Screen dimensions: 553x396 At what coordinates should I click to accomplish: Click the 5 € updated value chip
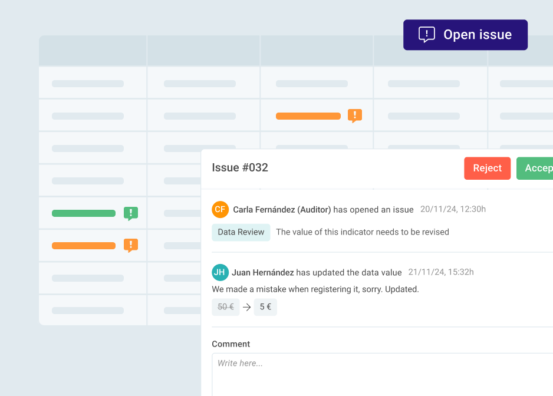click(265, 307)
